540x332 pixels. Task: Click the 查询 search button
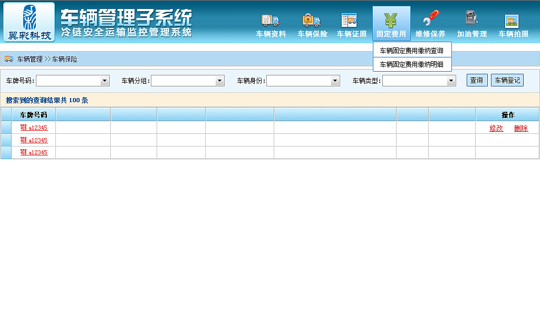point(477,80)
